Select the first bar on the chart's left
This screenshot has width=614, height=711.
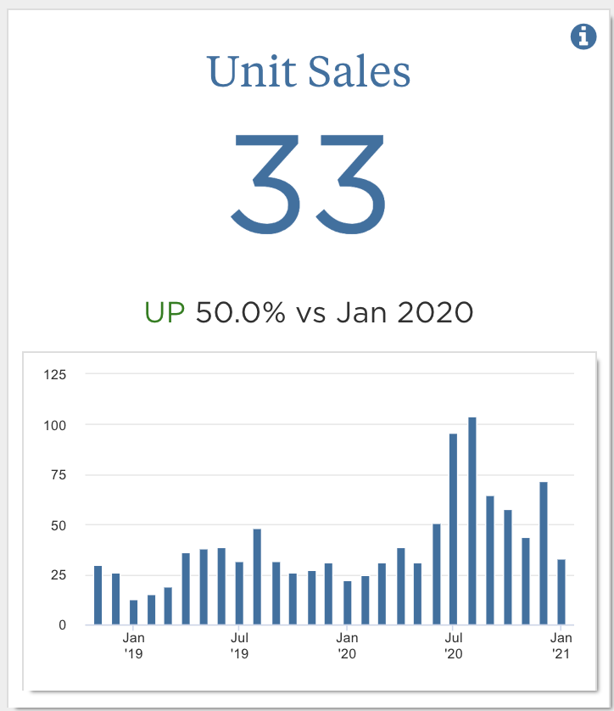pos(98,596)
